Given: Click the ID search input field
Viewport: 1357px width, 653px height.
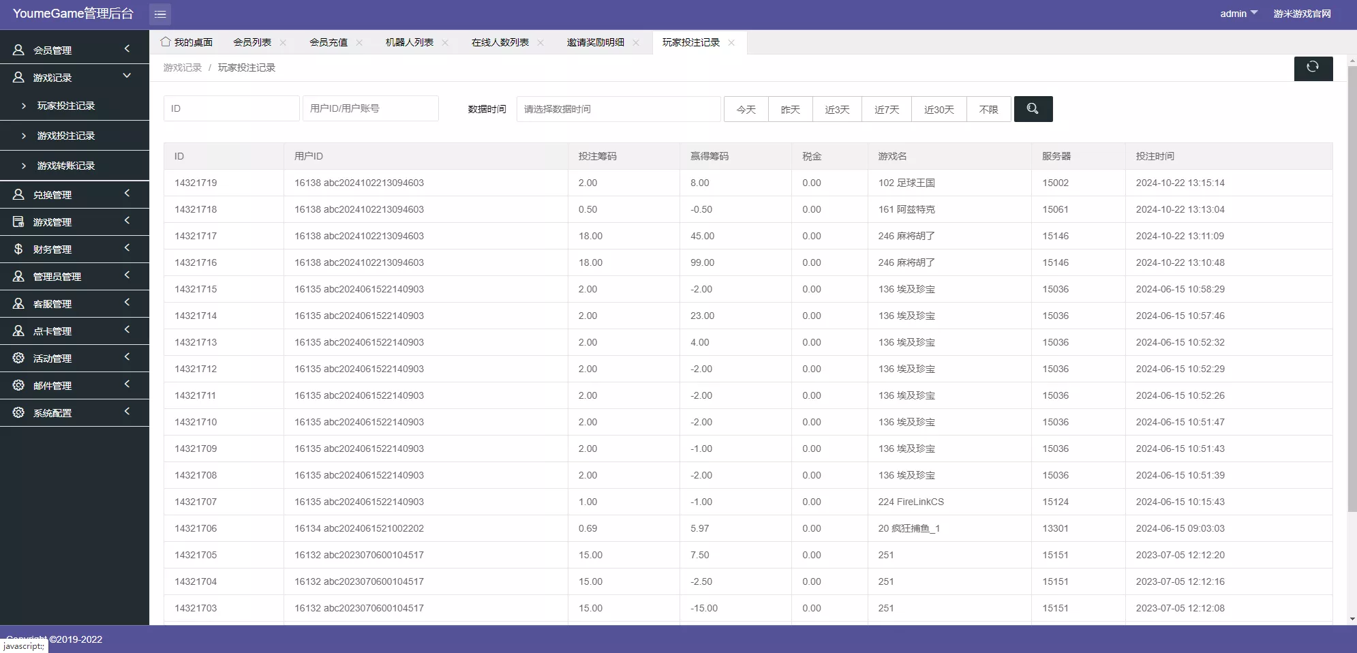Looking at the screenshot, I should (231, 108).
